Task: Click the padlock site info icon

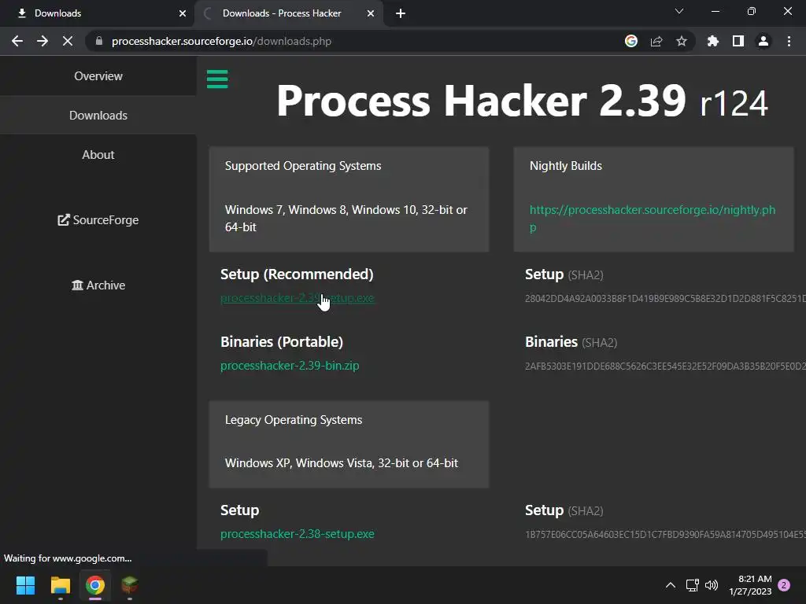Action: coord(99,41)
